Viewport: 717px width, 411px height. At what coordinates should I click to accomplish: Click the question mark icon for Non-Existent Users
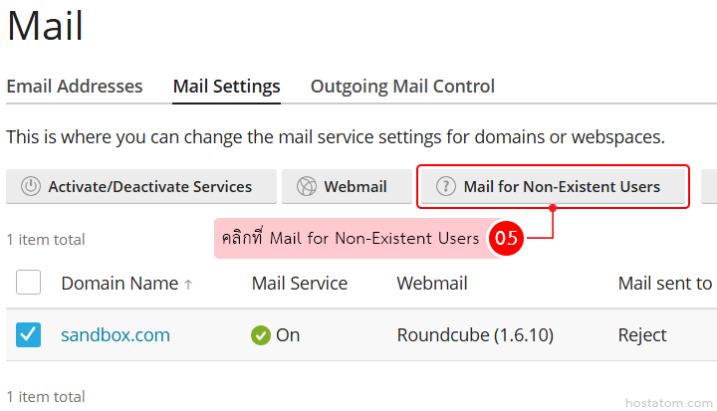click(x=445, y=186)
